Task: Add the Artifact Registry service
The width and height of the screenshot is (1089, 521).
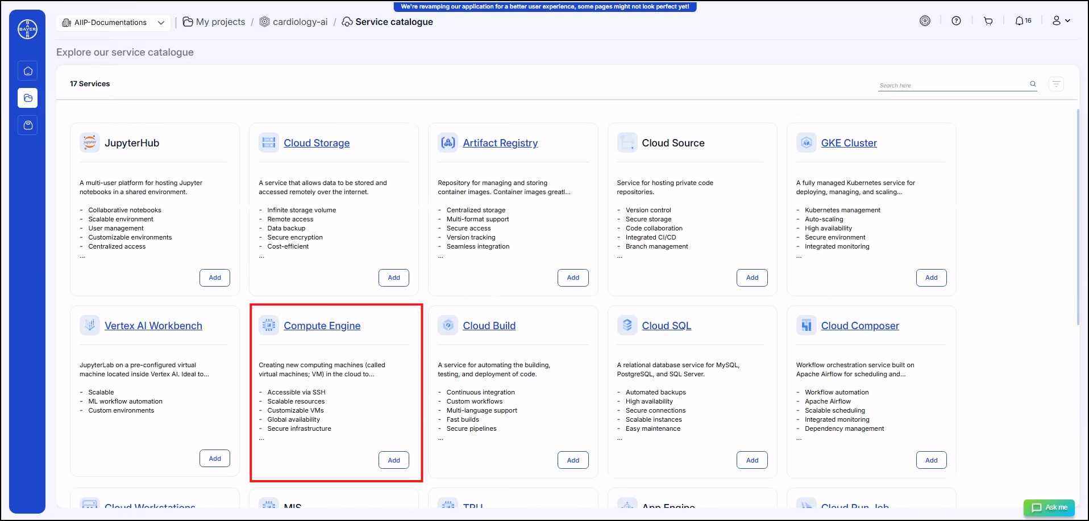Action: click(x=573, y=278)
